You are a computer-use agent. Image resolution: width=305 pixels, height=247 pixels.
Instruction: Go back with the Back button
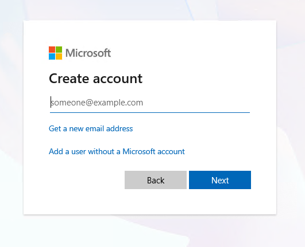click(156, 180)
